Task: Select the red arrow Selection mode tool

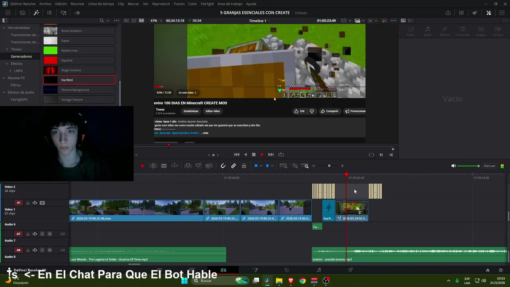Action: (x=143, y=166)
